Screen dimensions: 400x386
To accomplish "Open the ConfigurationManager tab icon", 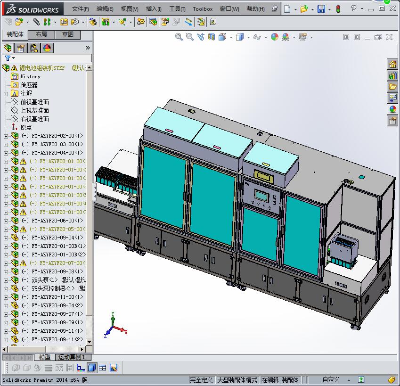I will click(x=34, y=48).
